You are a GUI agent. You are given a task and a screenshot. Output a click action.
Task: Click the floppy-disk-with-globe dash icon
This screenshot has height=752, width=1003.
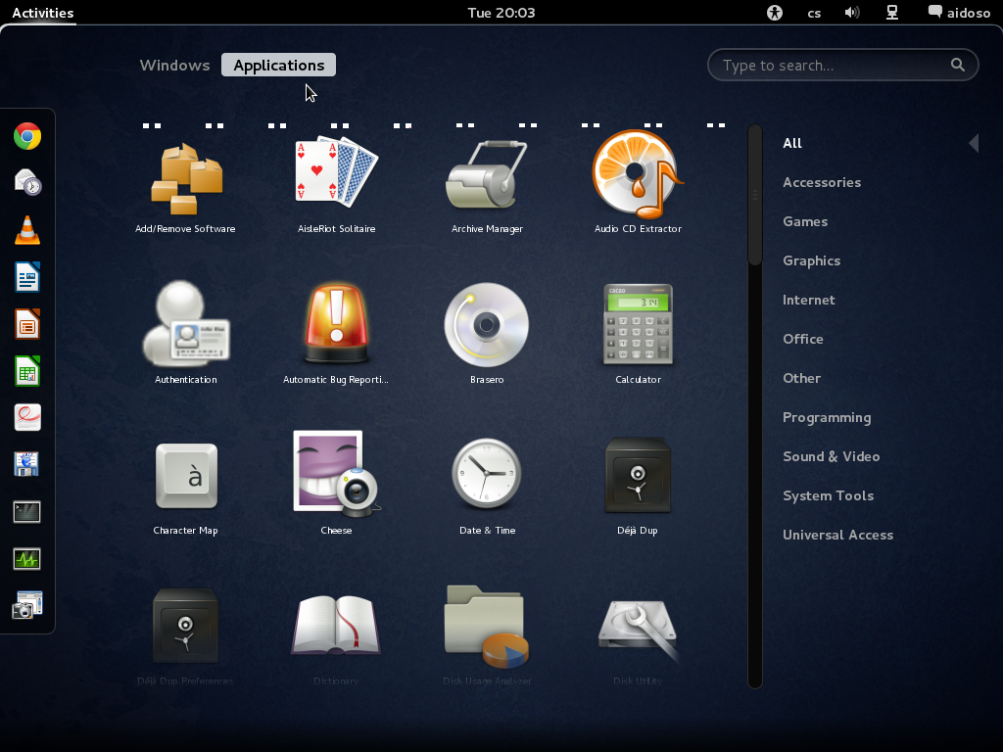click(27, 465)
